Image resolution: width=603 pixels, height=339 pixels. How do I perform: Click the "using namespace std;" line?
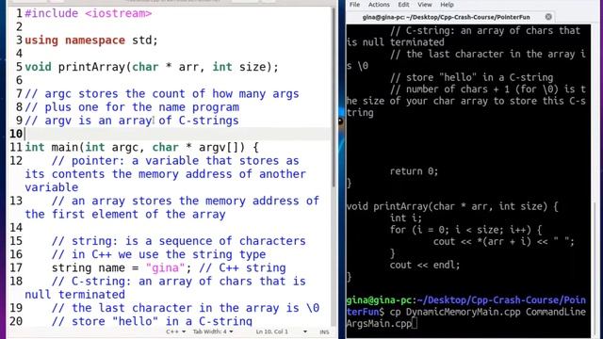[91, 40]
